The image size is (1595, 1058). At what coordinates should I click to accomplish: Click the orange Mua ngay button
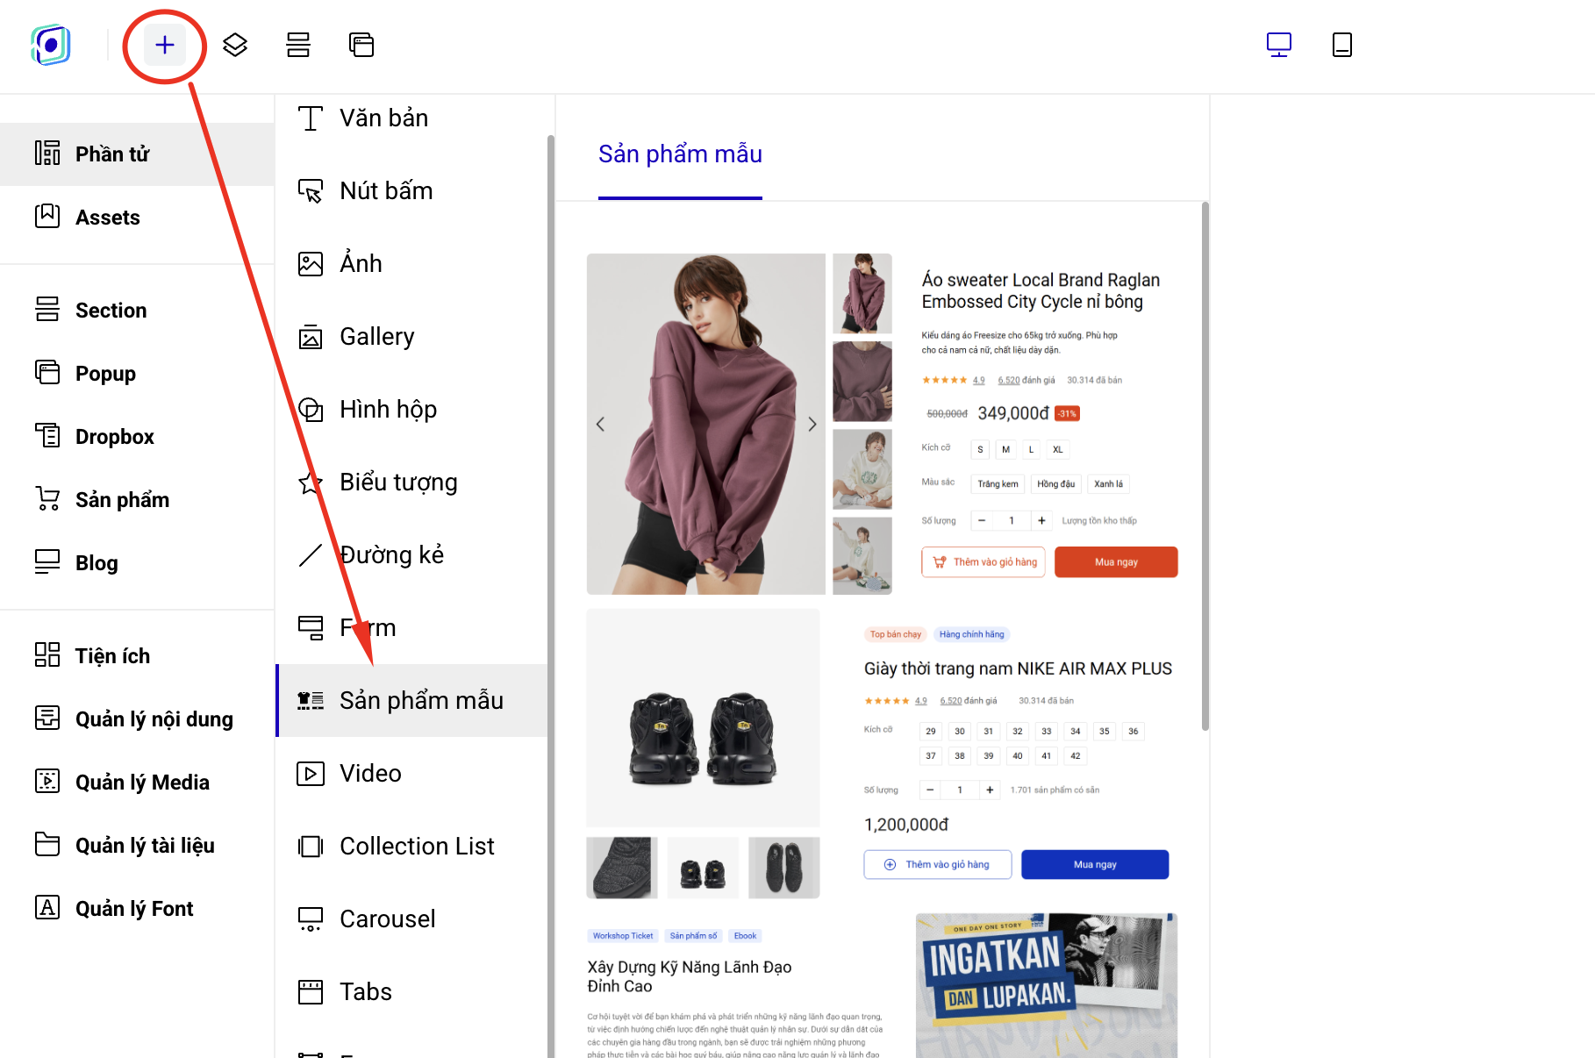(x=1116, y=562)
